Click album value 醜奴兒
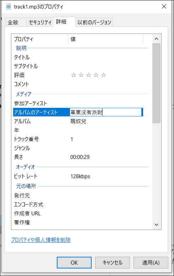This screenshot has width=174, height=276. (78, 121)
